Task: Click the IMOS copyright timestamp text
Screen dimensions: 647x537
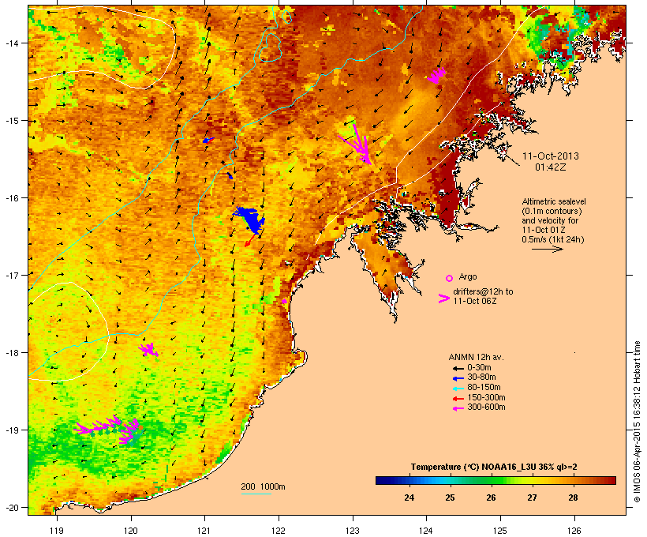Action: click(637, 422)
